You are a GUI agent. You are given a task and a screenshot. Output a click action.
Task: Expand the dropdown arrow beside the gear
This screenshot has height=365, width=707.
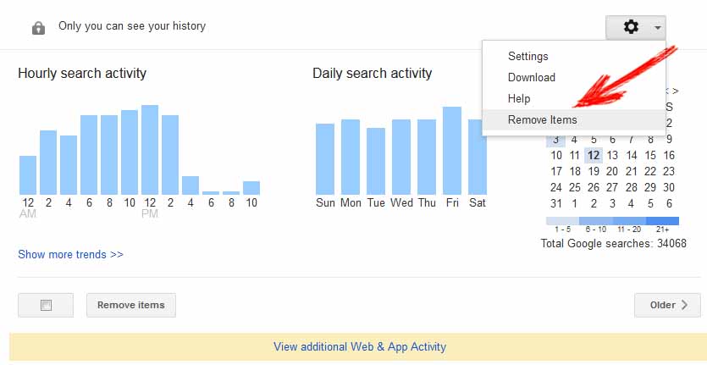[x=657, y=28]
